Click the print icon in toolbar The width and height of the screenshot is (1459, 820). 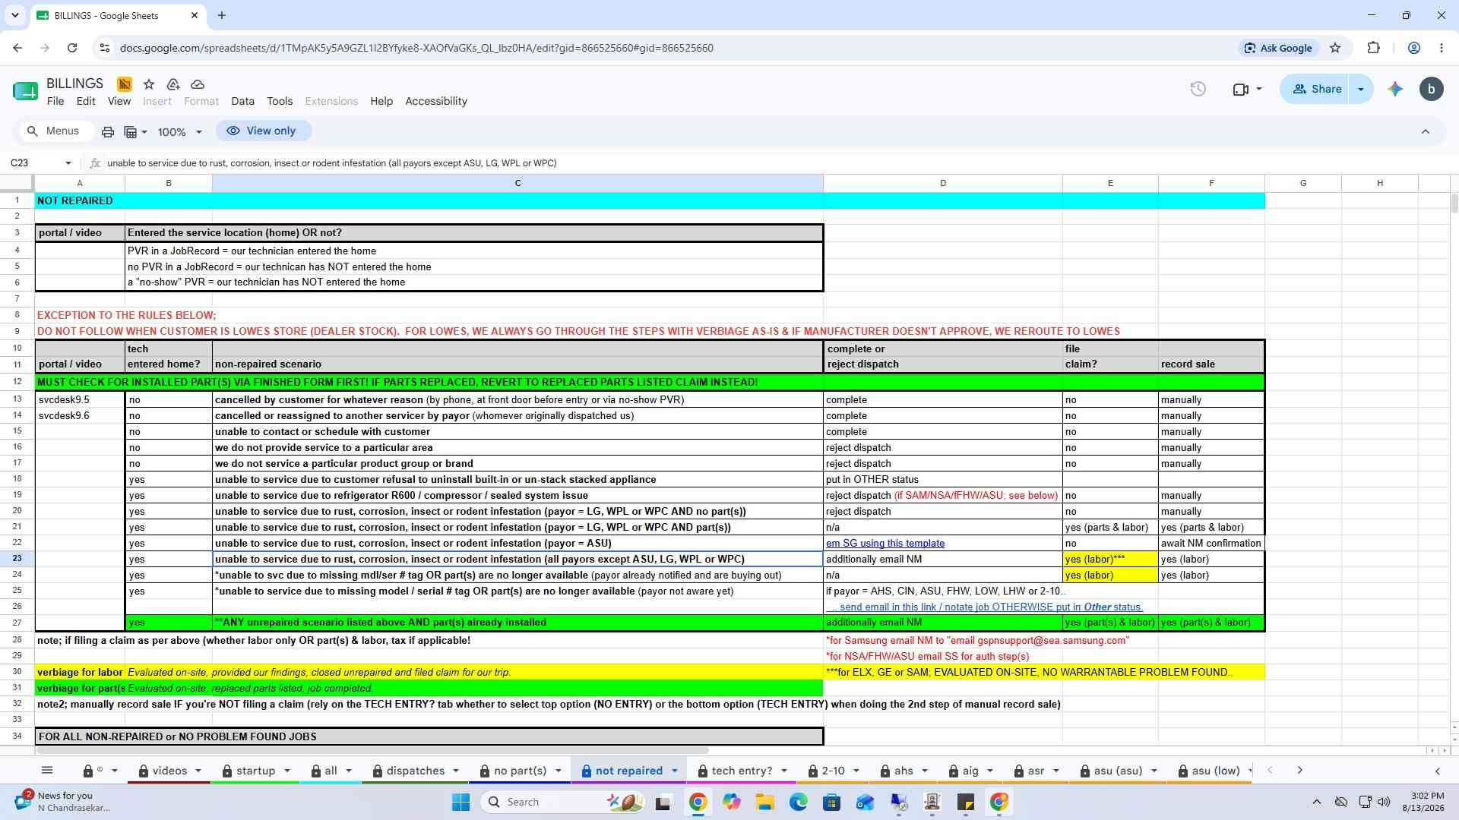(108, 132)
